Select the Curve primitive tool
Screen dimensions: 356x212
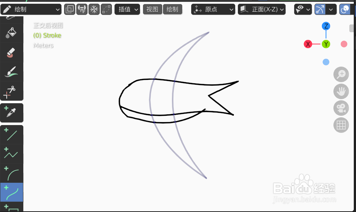coord(11,192)
